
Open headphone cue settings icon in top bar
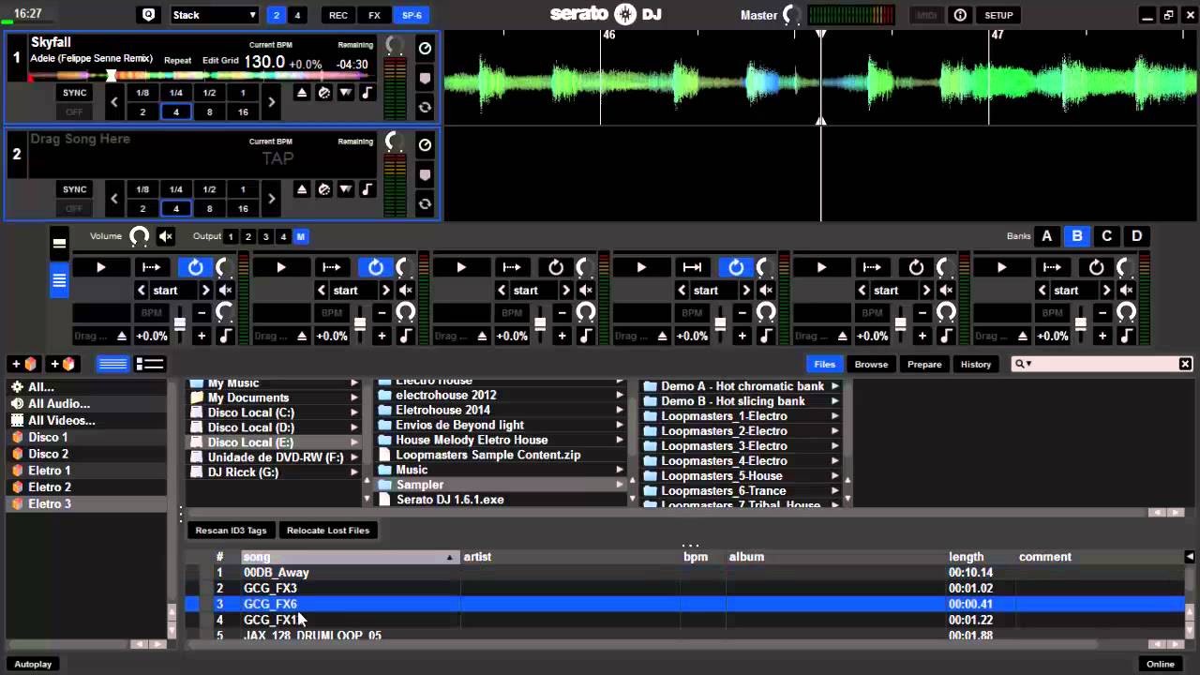pyautogui.click(x=148, y=15)
